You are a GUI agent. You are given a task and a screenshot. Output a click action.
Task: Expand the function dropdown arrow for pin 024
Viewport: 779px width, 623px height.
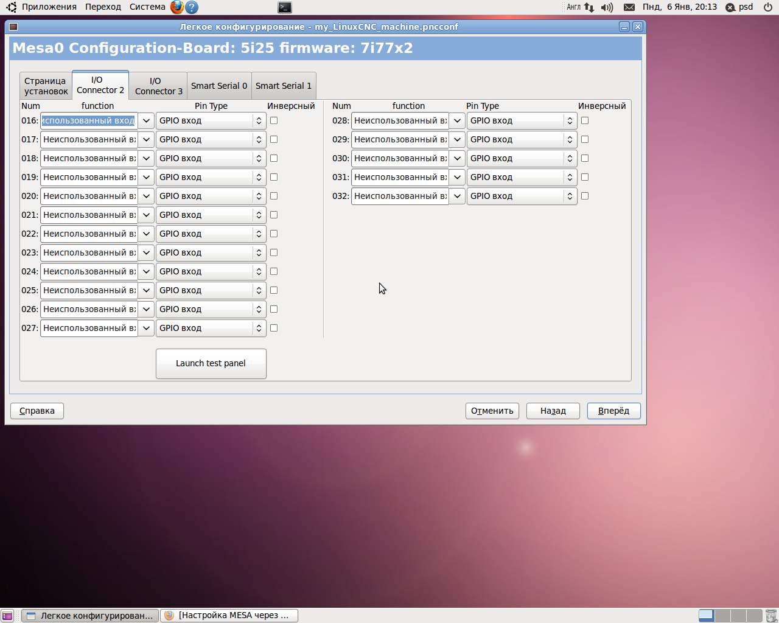[146, 271]
